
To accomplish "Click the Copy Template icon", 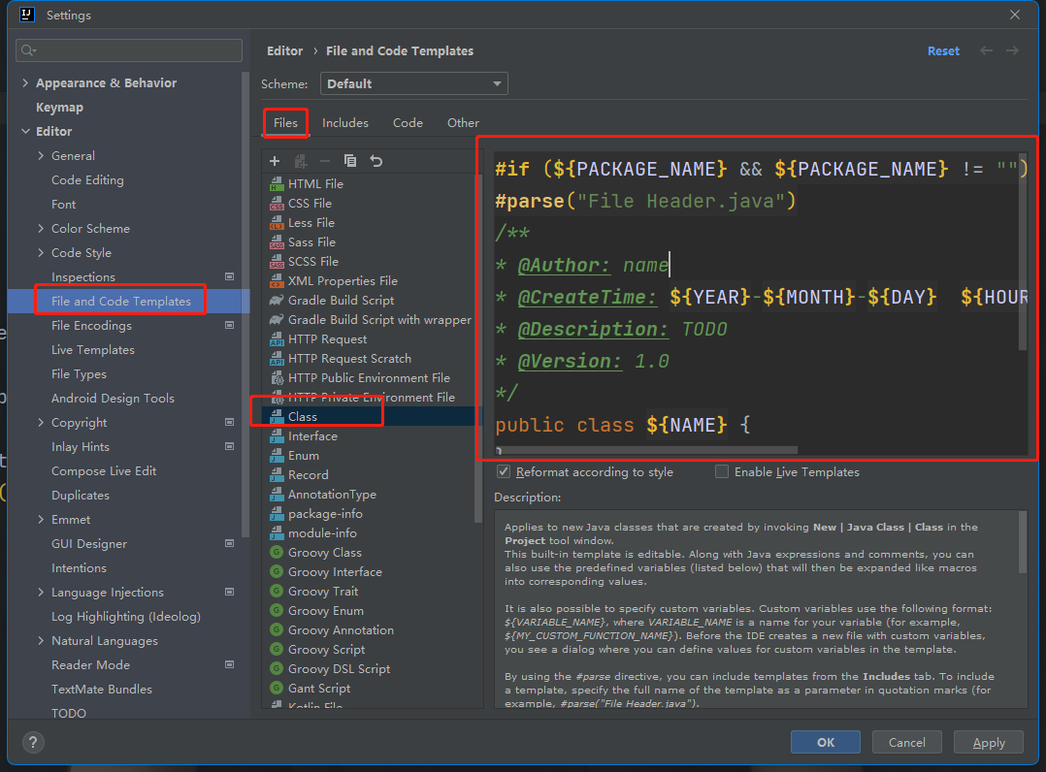I will point(350,161).
